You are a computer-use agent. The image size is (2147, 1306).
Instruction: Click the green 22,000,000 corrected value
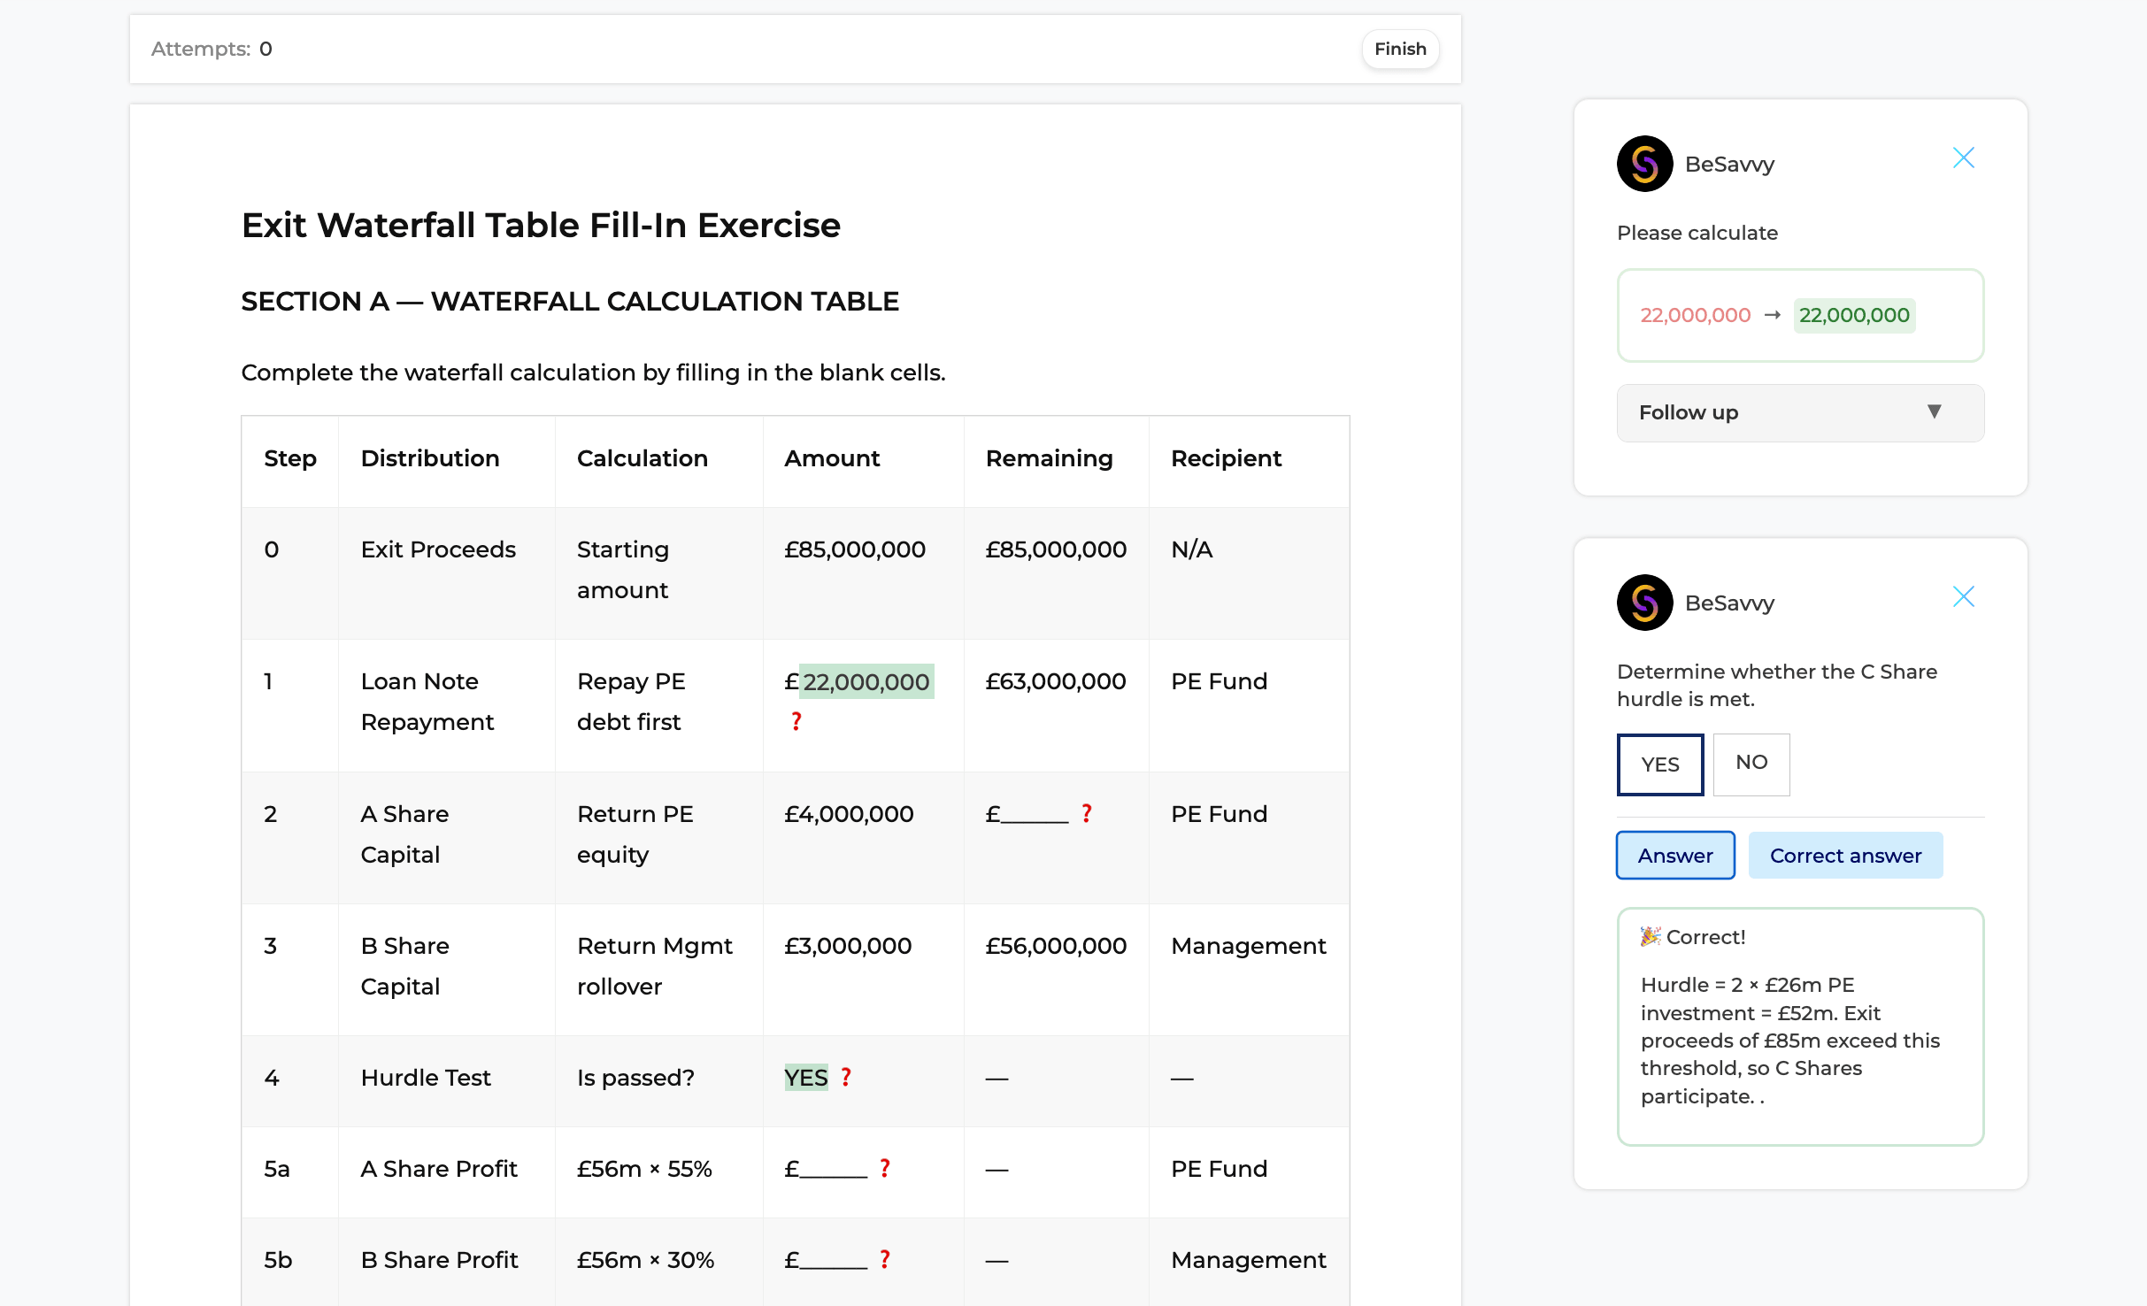[x=1853, y=316]
